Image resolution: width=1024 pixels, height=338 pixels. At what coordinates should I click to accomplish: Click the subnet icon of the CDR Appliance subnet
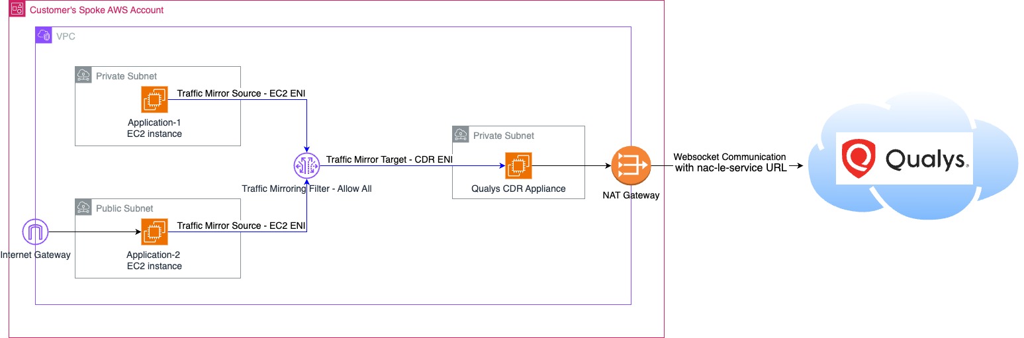click(461, 135)
